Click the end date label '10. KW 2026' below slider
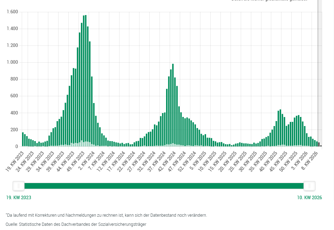Image resolution: width=334 pixels, height=230 pixels. tap(309, 197)
